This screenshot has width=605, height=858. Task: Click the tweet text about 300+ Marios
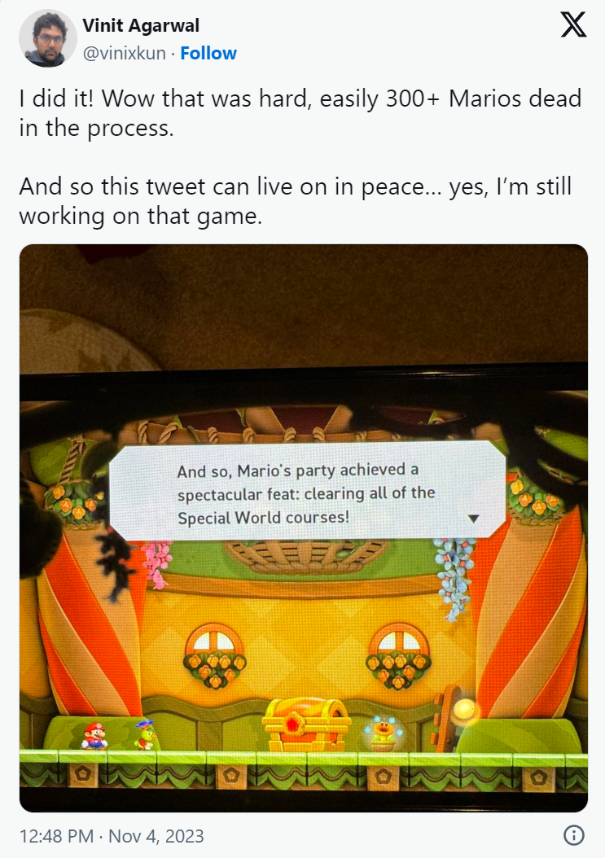coord(300,113)
